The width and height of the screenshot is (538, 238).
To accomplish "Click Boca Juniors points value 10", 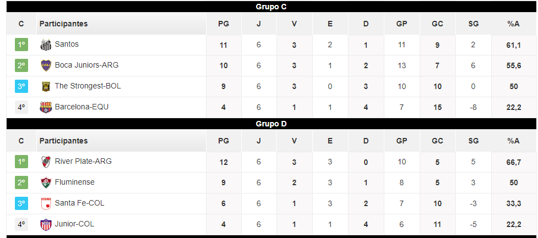I will 224,66.
